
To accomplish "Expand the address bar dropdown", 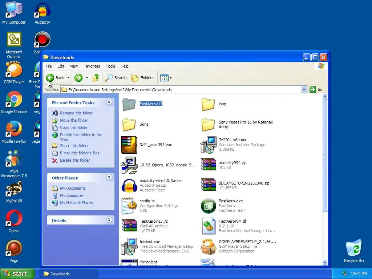I will [x=304, y=89].
